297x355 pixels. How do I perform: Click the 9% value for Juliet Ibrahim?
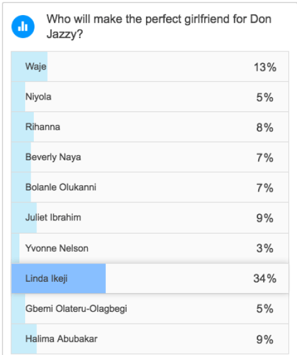click(264, 218)
